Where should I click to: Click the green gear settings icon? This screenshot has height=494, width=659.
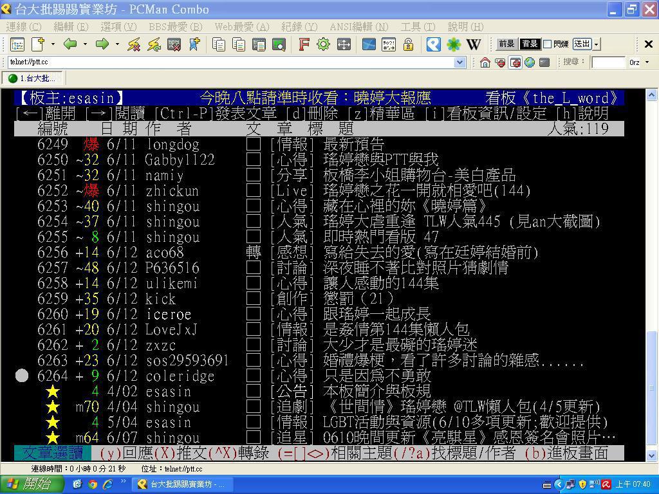(323, 44)
